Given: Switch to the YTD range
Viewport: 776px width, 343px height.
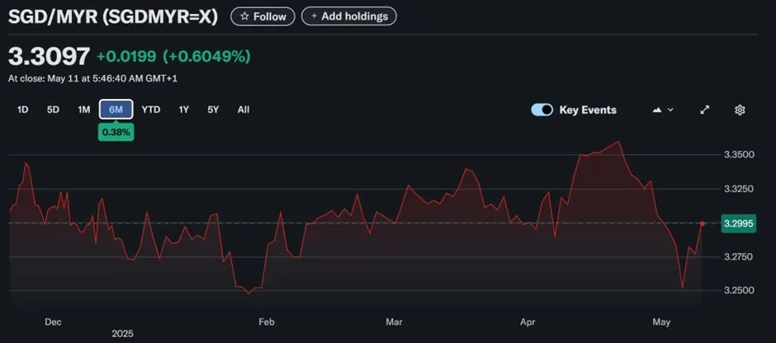Looking at the screenshot, I should coord(151,110).
